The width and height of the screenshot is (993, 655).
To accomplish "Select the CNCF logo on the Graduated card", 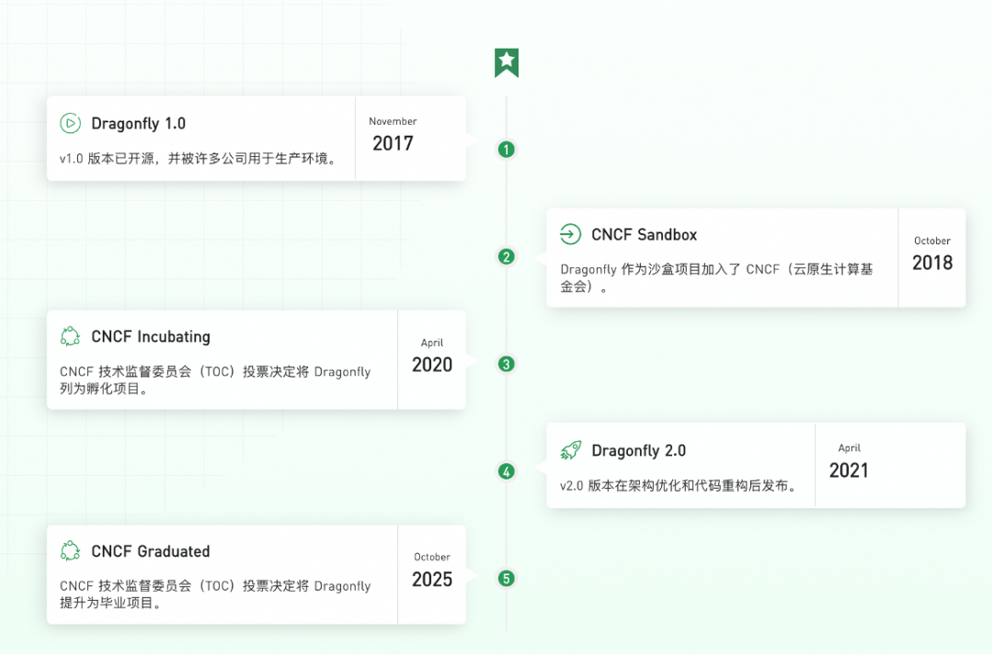I will 70,551.
